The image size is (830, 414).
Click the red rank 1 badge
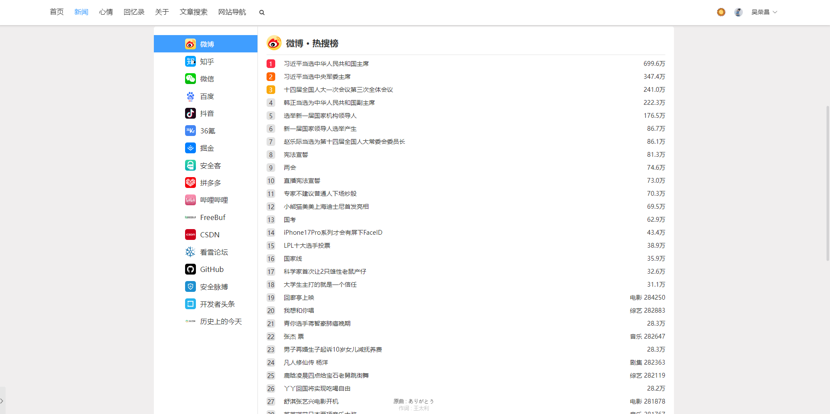click(x=271, y=64)
